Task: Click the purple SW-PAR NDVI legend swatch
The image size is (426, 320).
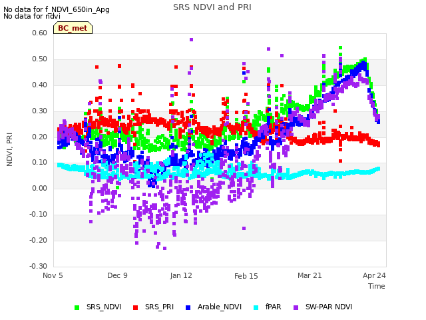Action: (296, 307)
